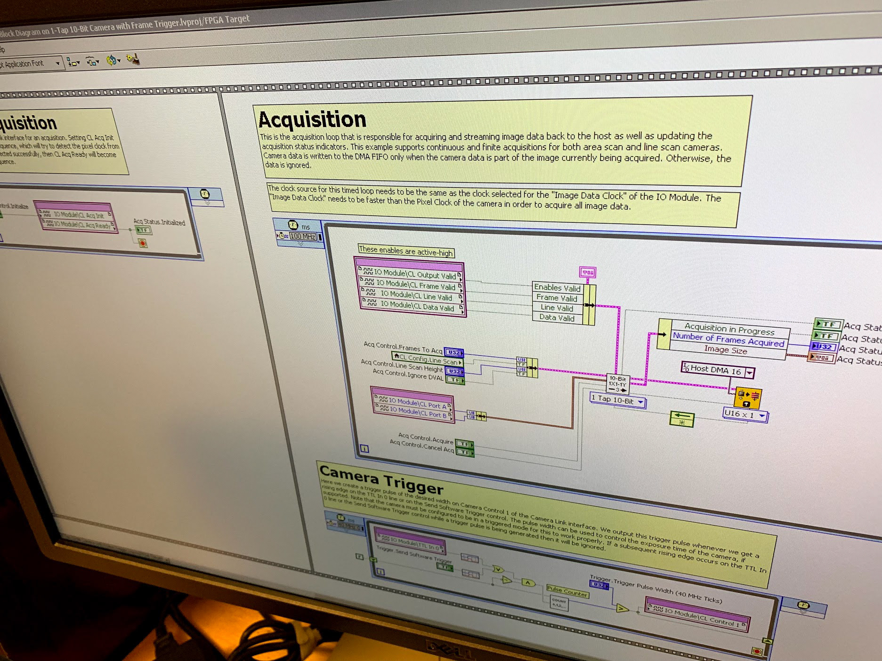
Task: Click the Clean Up Diagram broom icon
Action: click(x=133, y=59)
